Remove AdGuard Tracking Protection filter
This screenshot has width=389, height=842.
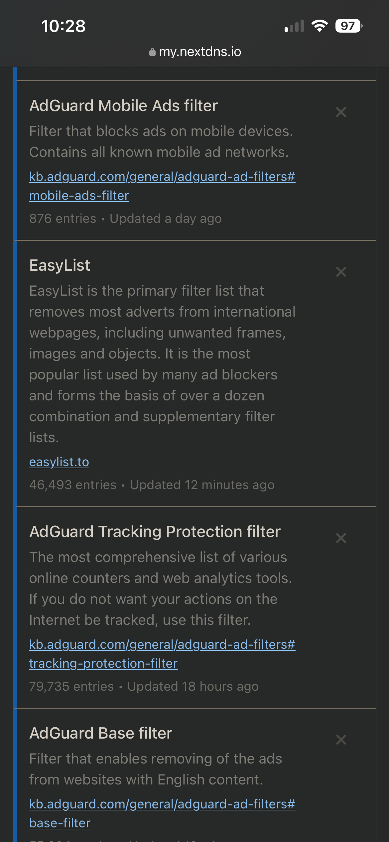click(x=341, y=538)
